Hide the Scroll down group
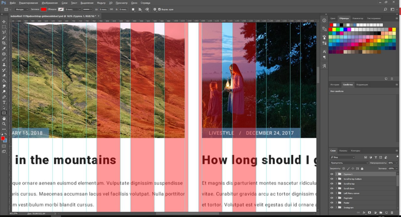Image resolution: width=401 pixels, height=217 pixels. point(332,188)
